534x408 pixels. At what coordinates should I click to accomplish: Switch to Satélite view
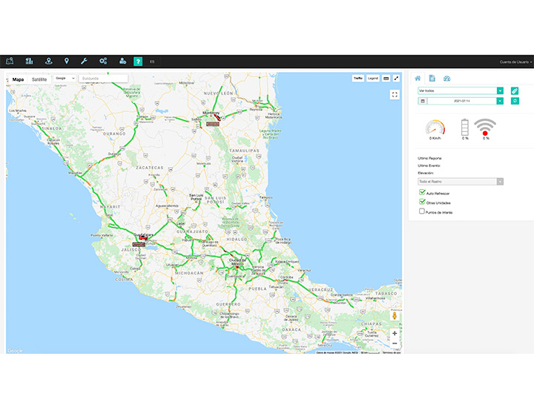click(39, 79)
